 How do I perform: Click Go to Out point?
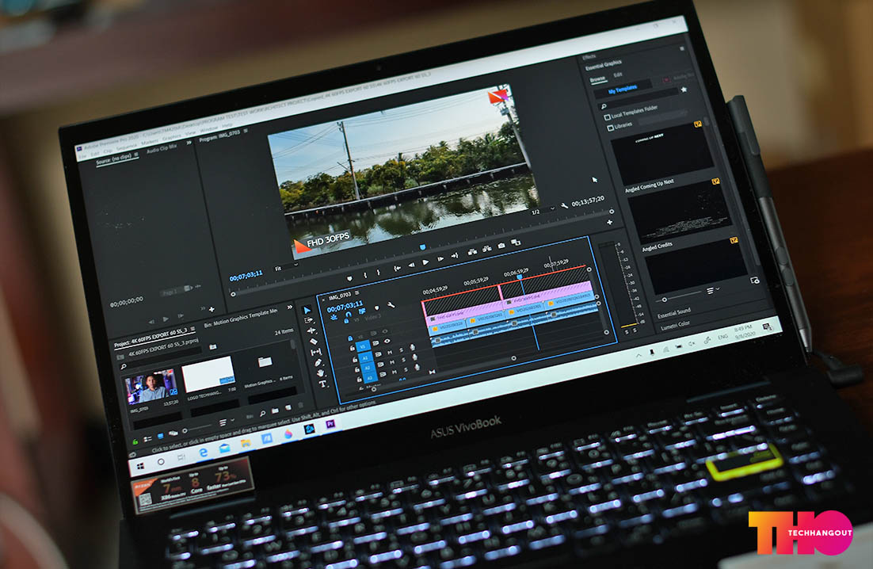pos(455,256)
